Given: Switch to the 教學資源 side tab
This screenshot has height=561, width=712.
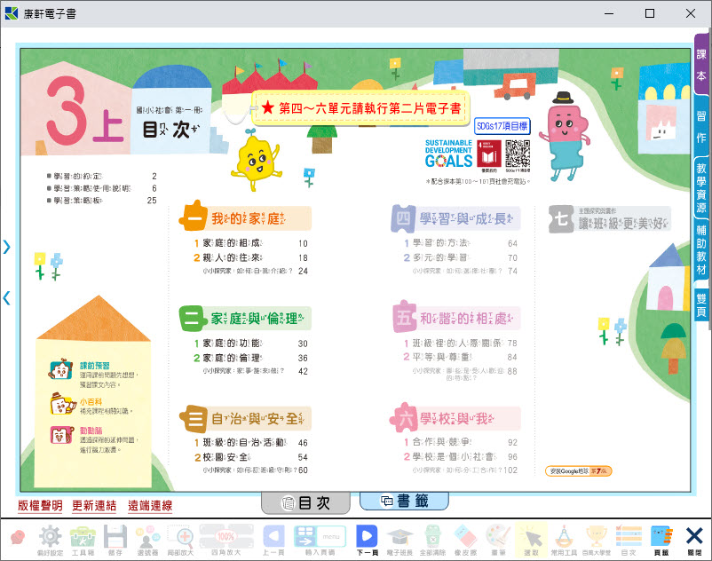Looking at the screenshot, I should click(x=701, y=187).
